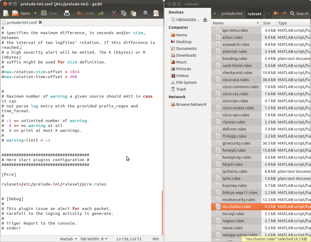Select arpwatch.rules file
Image resolution: width=311 pixels, height=242 pixels.
tap(261, 44)
